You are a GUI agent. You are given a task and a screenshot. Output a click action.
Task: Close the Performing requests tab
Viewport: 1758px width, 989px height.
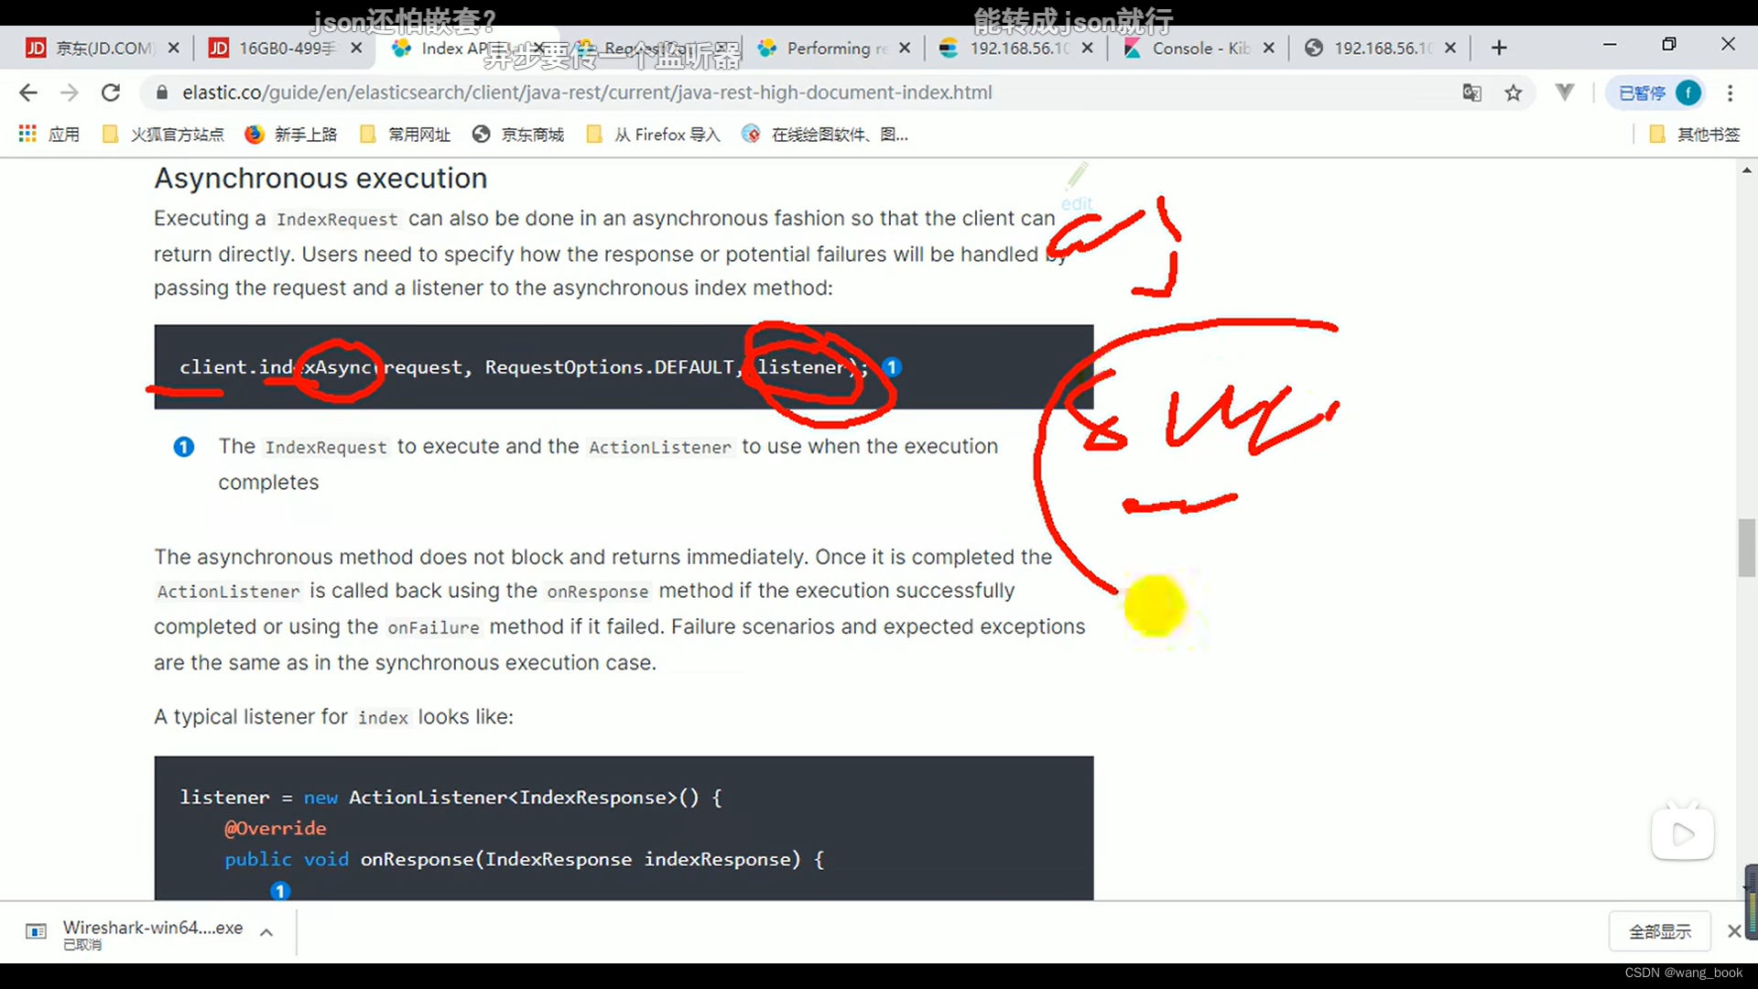click(905, 48)
